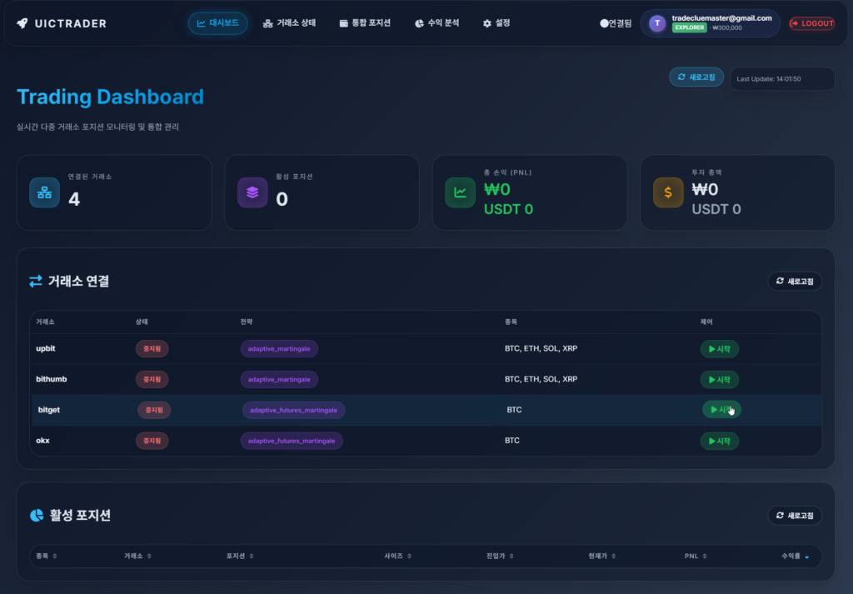Sort positions by 수익률 column
853x594 pixels.
(793, 556)
